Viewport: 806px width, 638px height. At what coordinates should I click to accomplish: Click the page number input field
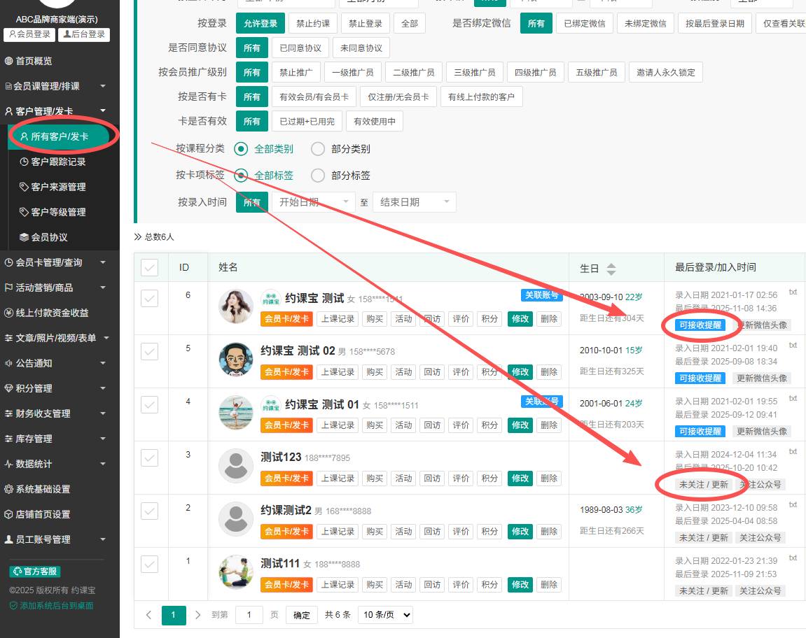(249, 615)
